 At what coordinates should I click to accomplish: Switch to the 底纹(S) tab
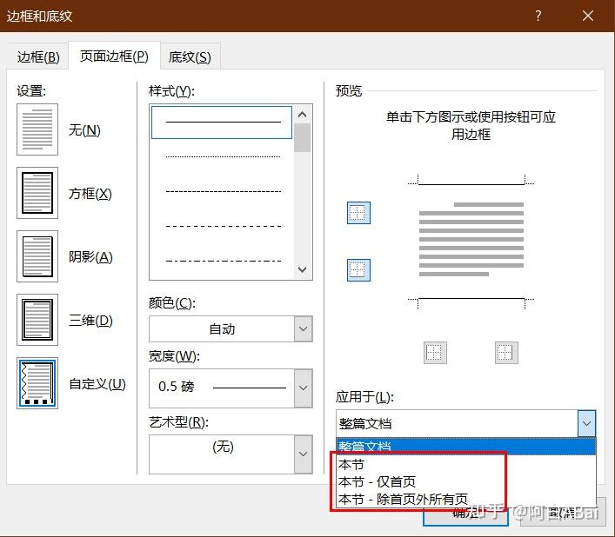coord(190,57)
